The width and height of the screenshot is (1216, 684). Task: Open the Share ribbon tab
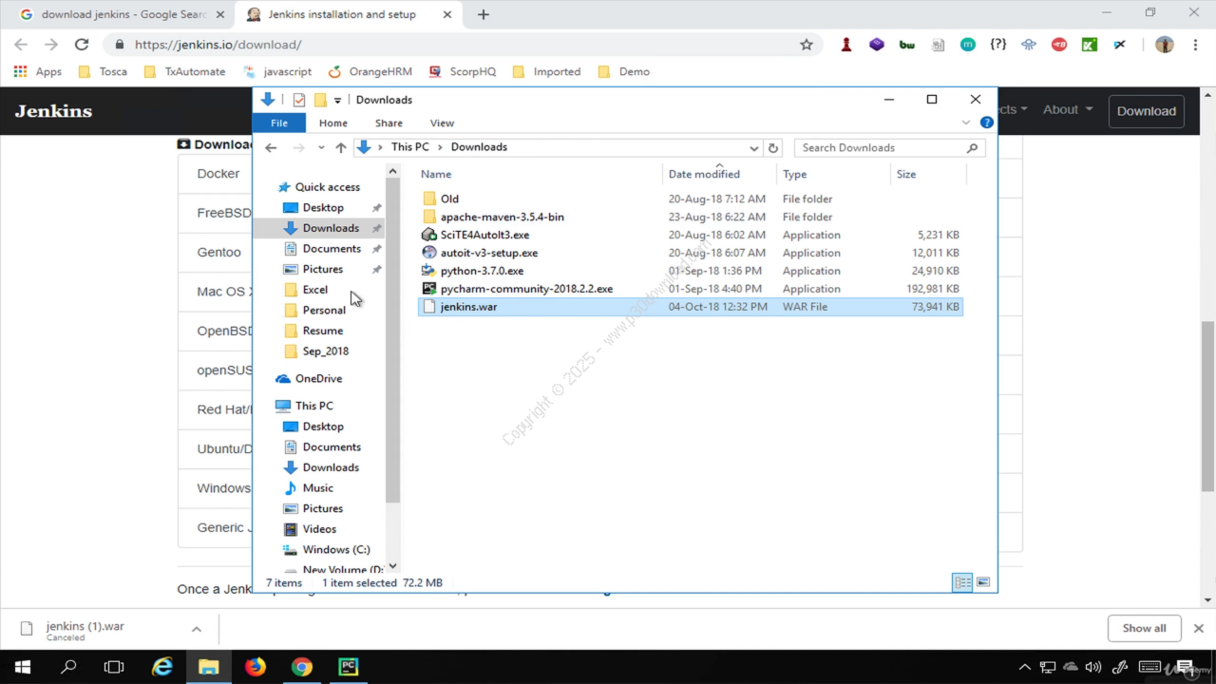389,123
